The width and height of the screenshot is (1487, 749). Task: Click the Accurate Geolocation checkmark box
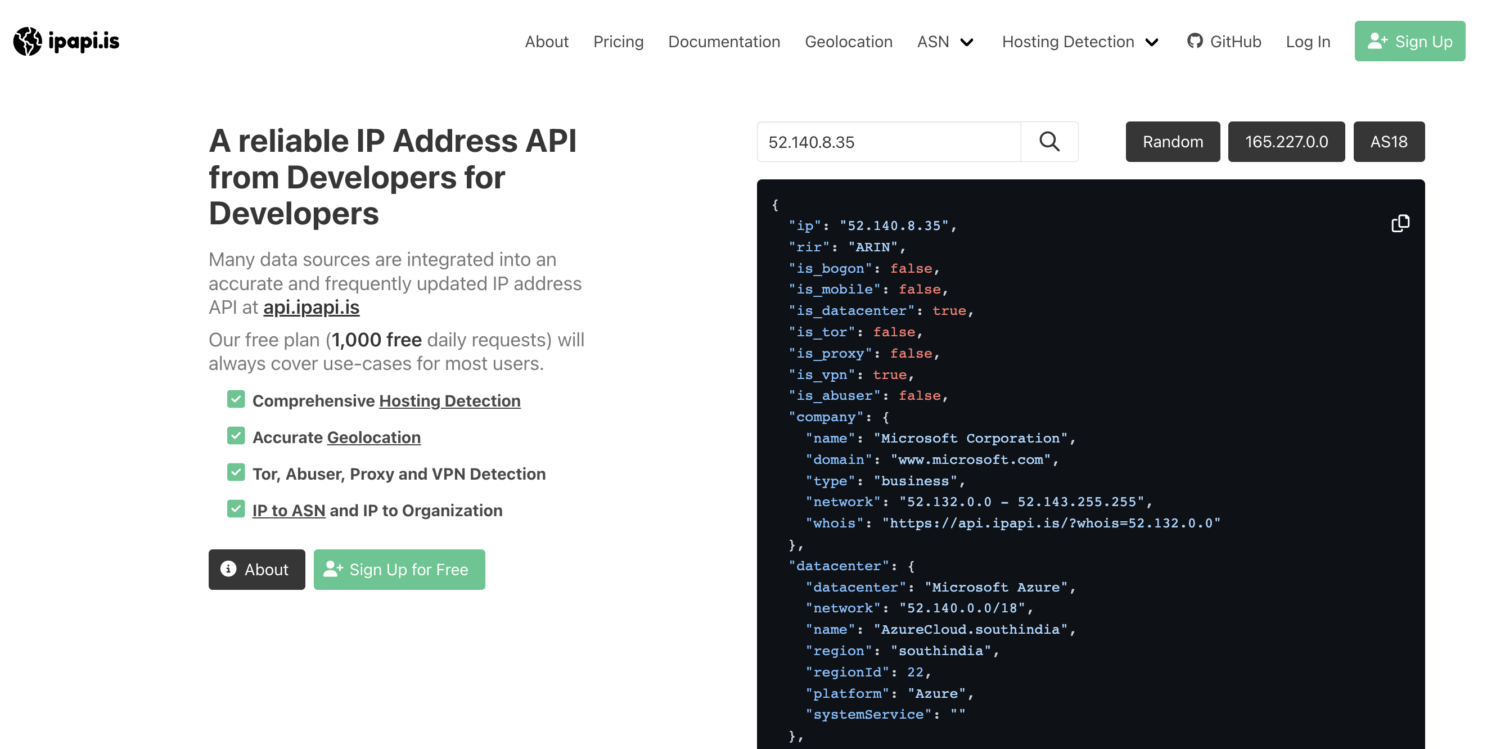tap(236, 436)
